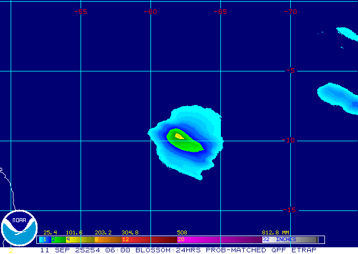Click the green rainfall band of the storm
Viewport: 358px width, 254px height.
pos(187,145)
